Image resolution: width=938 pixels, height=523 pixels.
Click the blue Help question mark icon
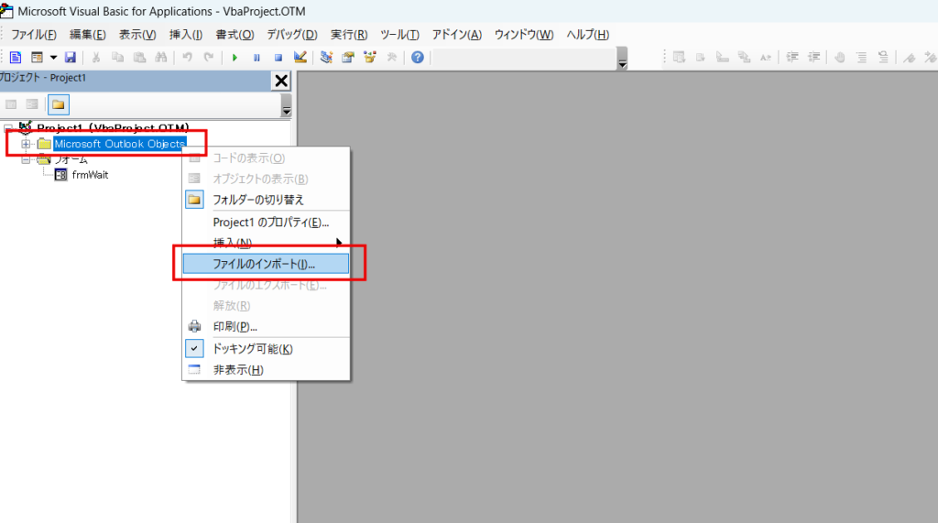[418, 57]
